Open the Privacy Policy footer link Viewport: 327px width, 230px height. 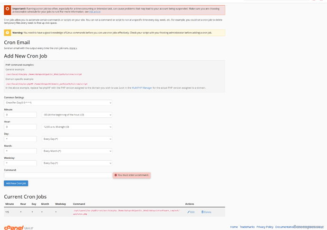[265, 227]
